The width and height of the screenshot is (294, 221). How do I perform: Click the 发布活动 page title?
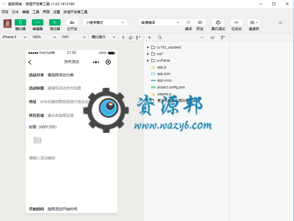(71, 62)
